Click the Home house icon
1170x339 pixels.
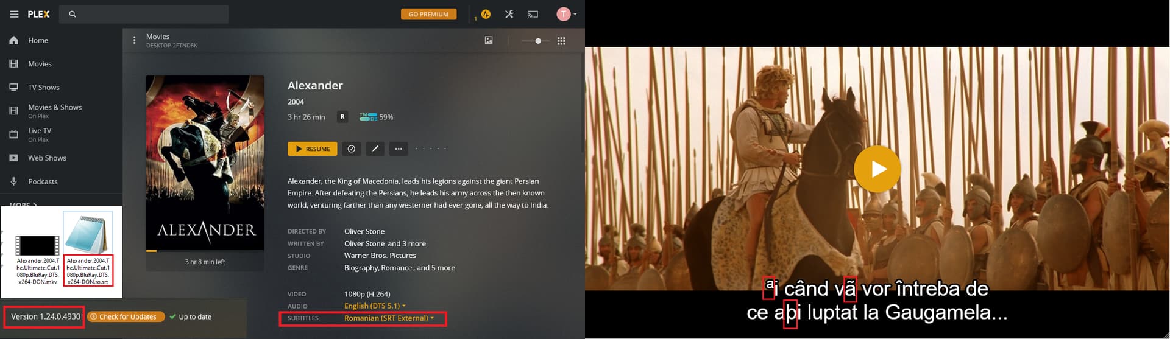(13, 40)
